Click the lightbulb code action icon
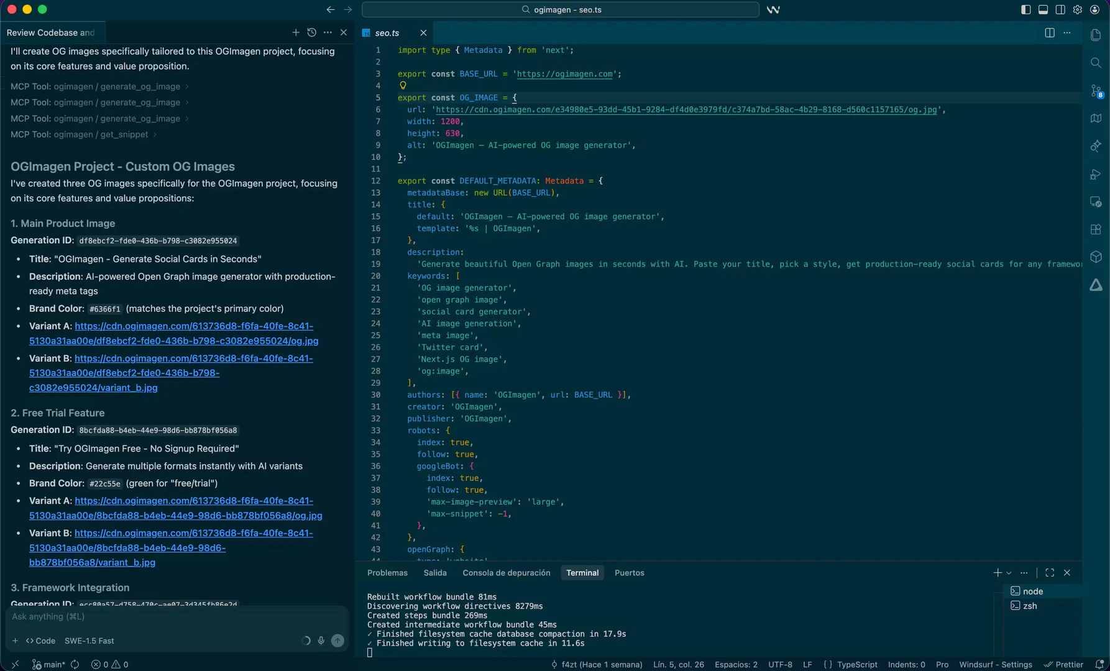Screen dimensions: 1110x671 click(x=403, y=86)
